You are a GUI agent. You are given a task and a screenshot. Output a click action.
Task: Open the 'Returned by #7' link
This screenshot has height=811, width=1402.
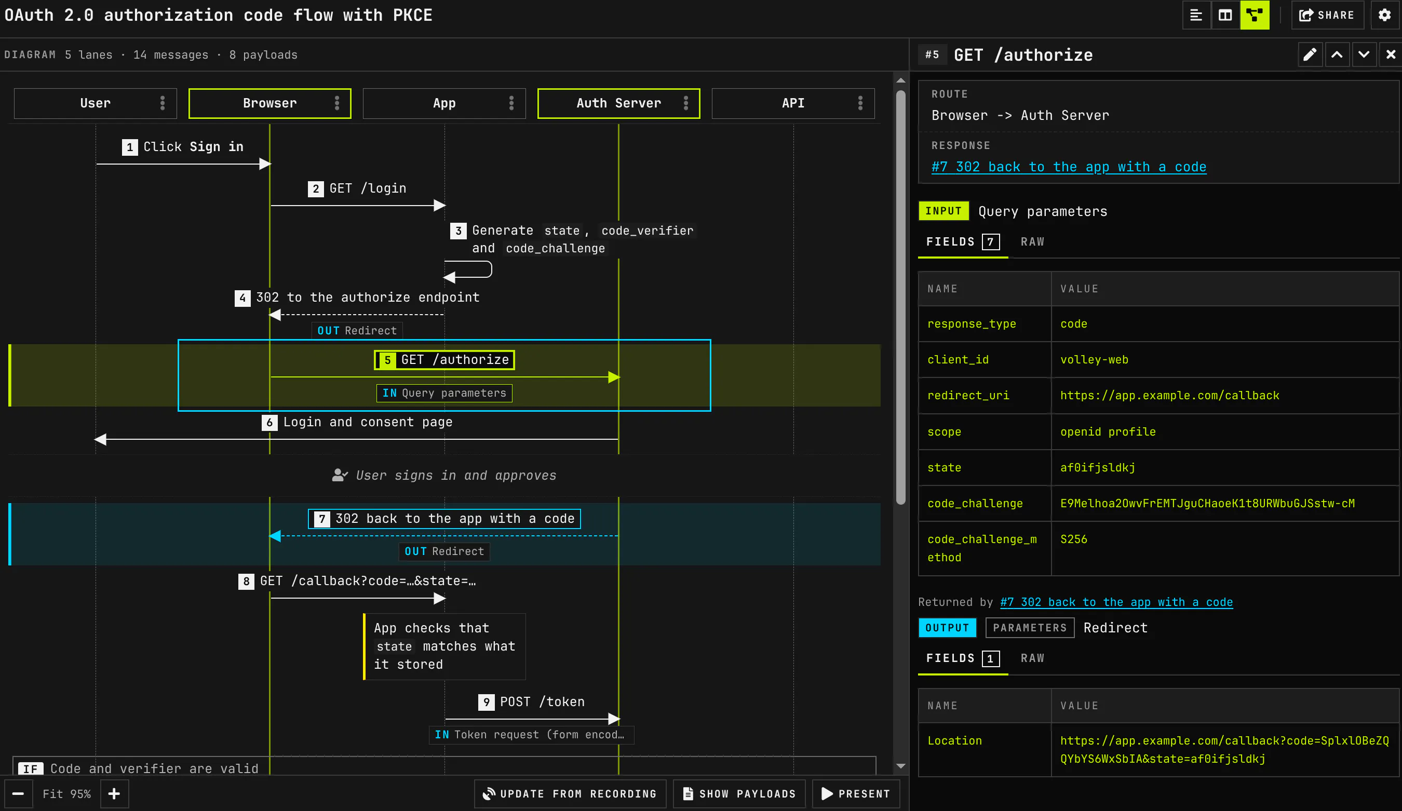click(1116, 602)
